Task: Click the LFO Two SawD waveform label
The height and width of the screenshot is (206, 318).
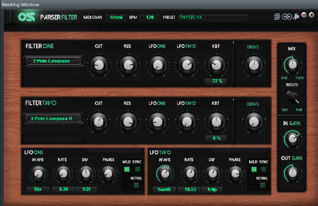Action: 164,190
